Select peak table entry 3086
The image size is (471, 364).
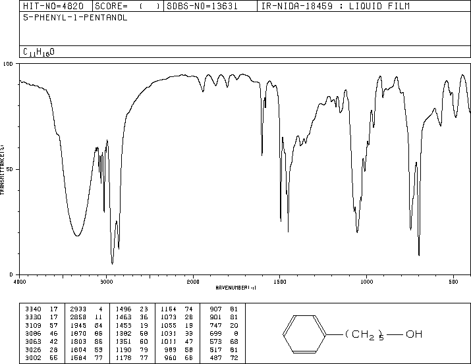pyautogui.click(x=33, y=333)
